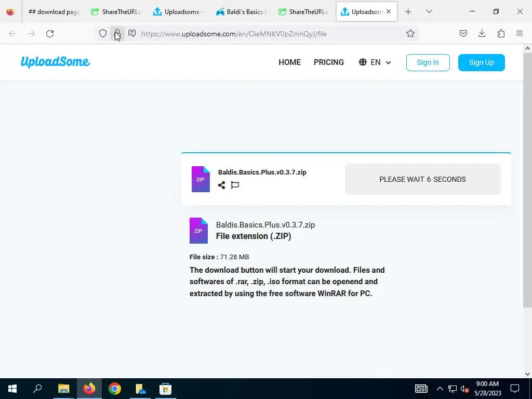Go forward one page
Screen dimensions: 532x399
(x=31, y=34)
